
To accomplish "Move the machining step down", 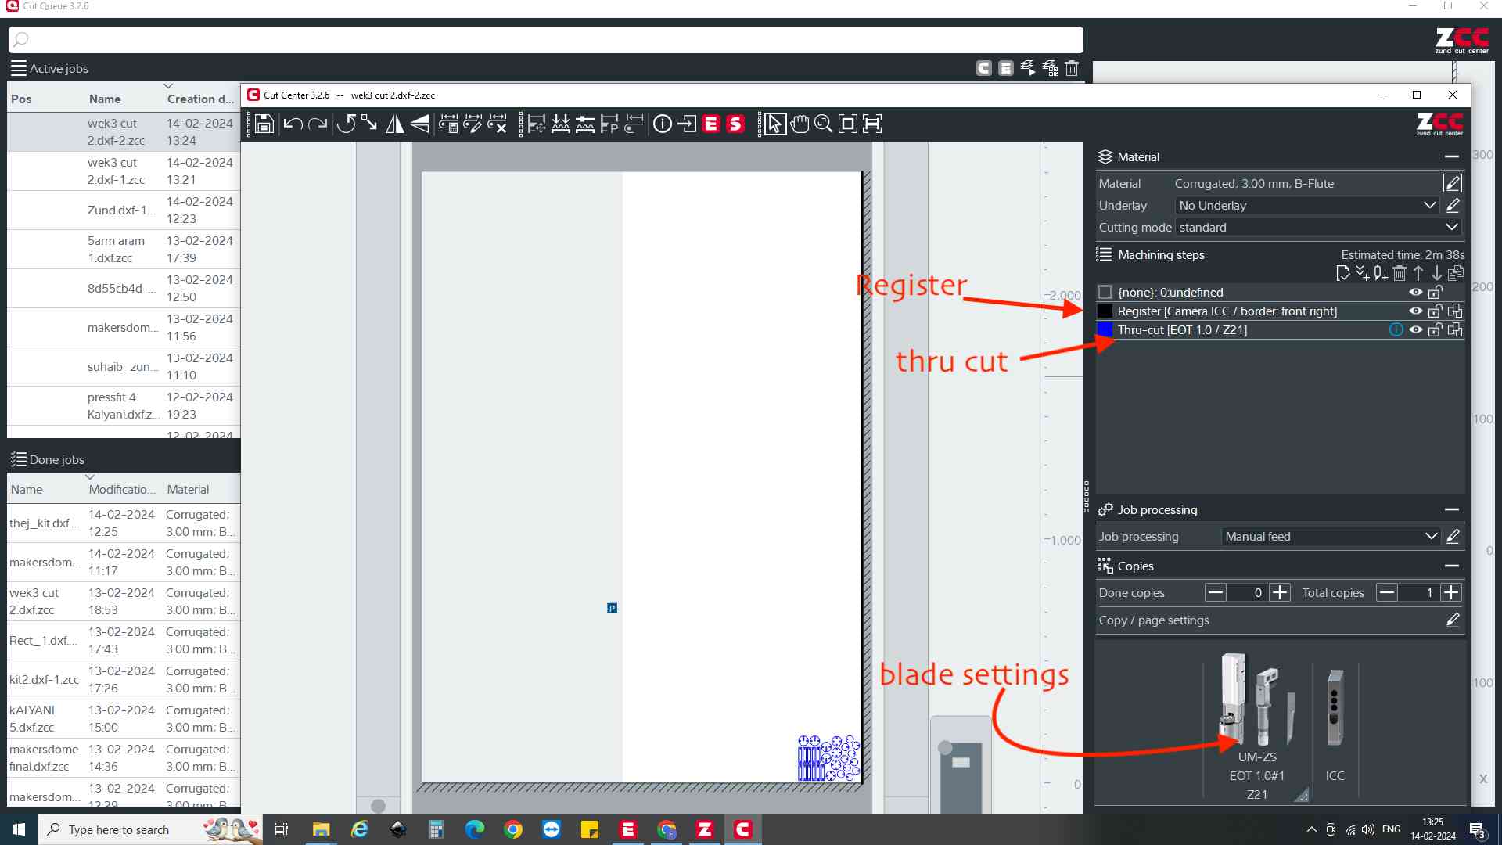I will tap(1437, 273).
